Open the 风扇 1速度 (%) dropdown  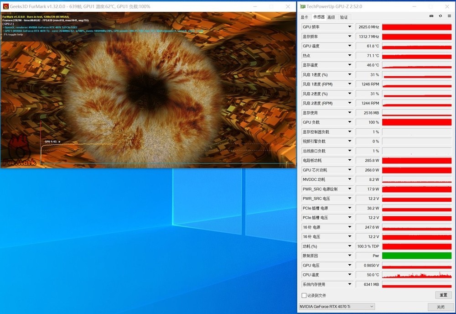350,74
